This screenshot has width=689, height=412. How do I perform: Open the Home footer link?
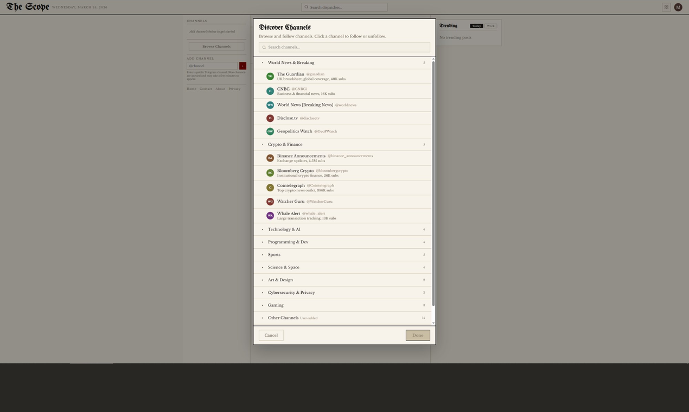pos(192,89)
